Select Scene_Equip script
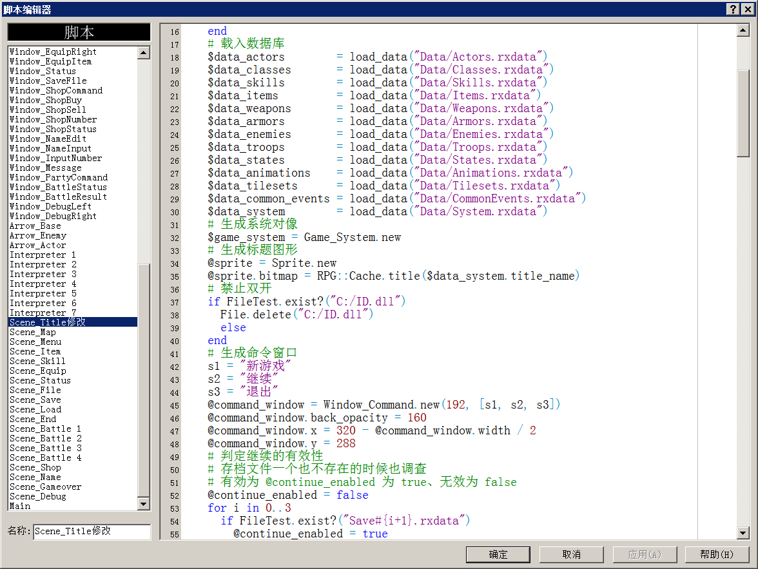Screen dimensions: 758x569 pos(73,371)
